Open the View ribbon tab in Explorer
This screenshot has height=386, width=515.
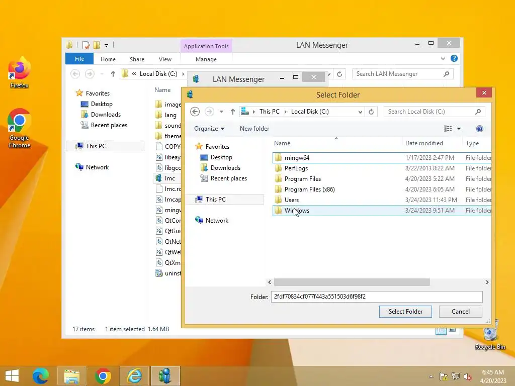(165, 59)
